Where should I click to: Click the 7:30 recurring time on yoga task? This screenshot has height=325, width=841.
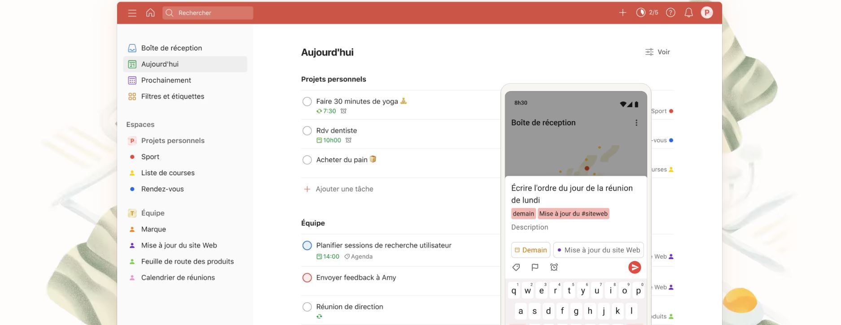click(326, 111)
